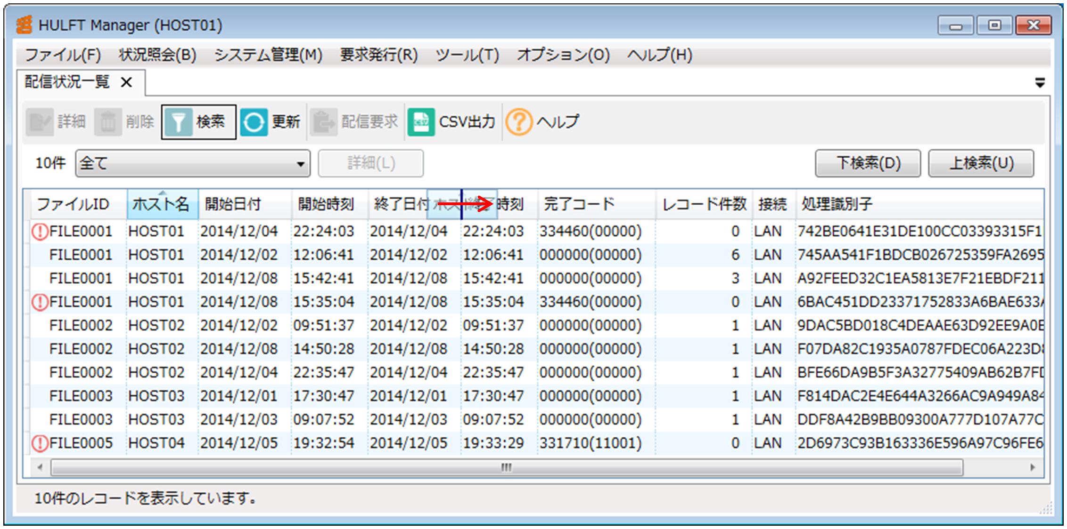1067x529 pixels.
Task: Open the 状況照会(B) menu
Action: (157, 55)
